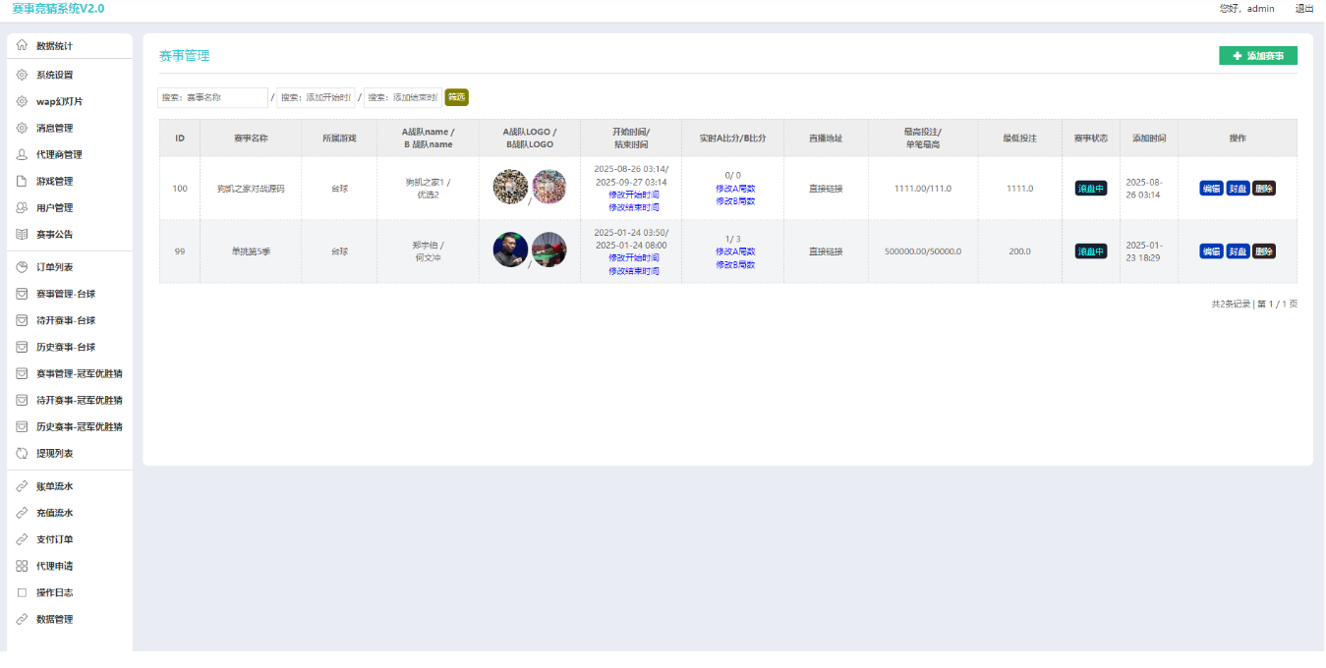This screenshot has height=668, width=1326.
Task: Focus the 赛事名称 search field
Action: [212, 97]
